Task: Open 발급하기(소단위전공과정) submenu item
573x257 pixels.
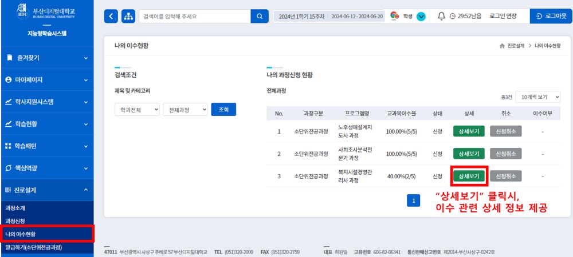Action: point(34,247)
